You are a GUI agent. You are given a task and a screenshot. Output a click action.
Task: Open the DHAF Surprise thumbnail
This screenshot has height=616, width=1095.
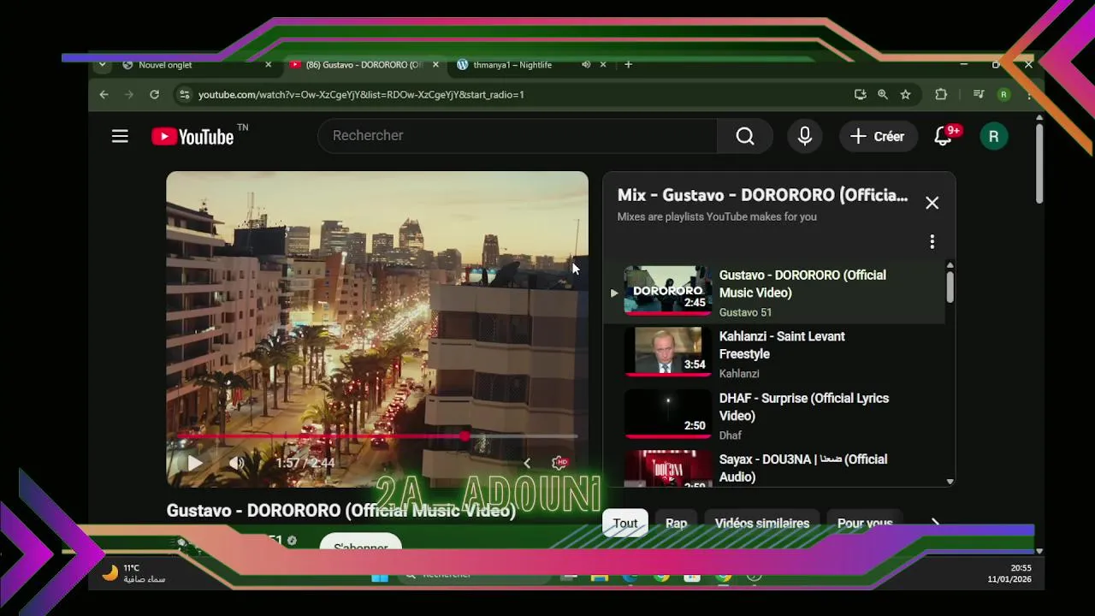[667, 414]
